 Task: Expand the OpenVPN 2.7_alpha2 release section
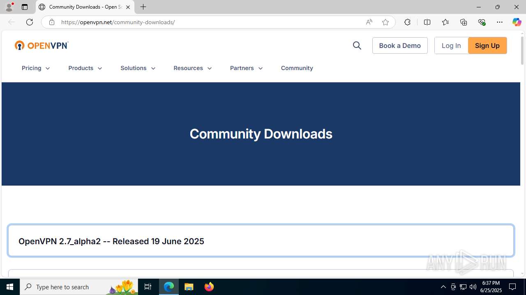click(261, 241)
